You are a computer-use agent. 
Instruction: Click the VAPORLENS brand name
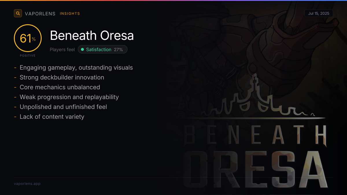click(40, 14)
